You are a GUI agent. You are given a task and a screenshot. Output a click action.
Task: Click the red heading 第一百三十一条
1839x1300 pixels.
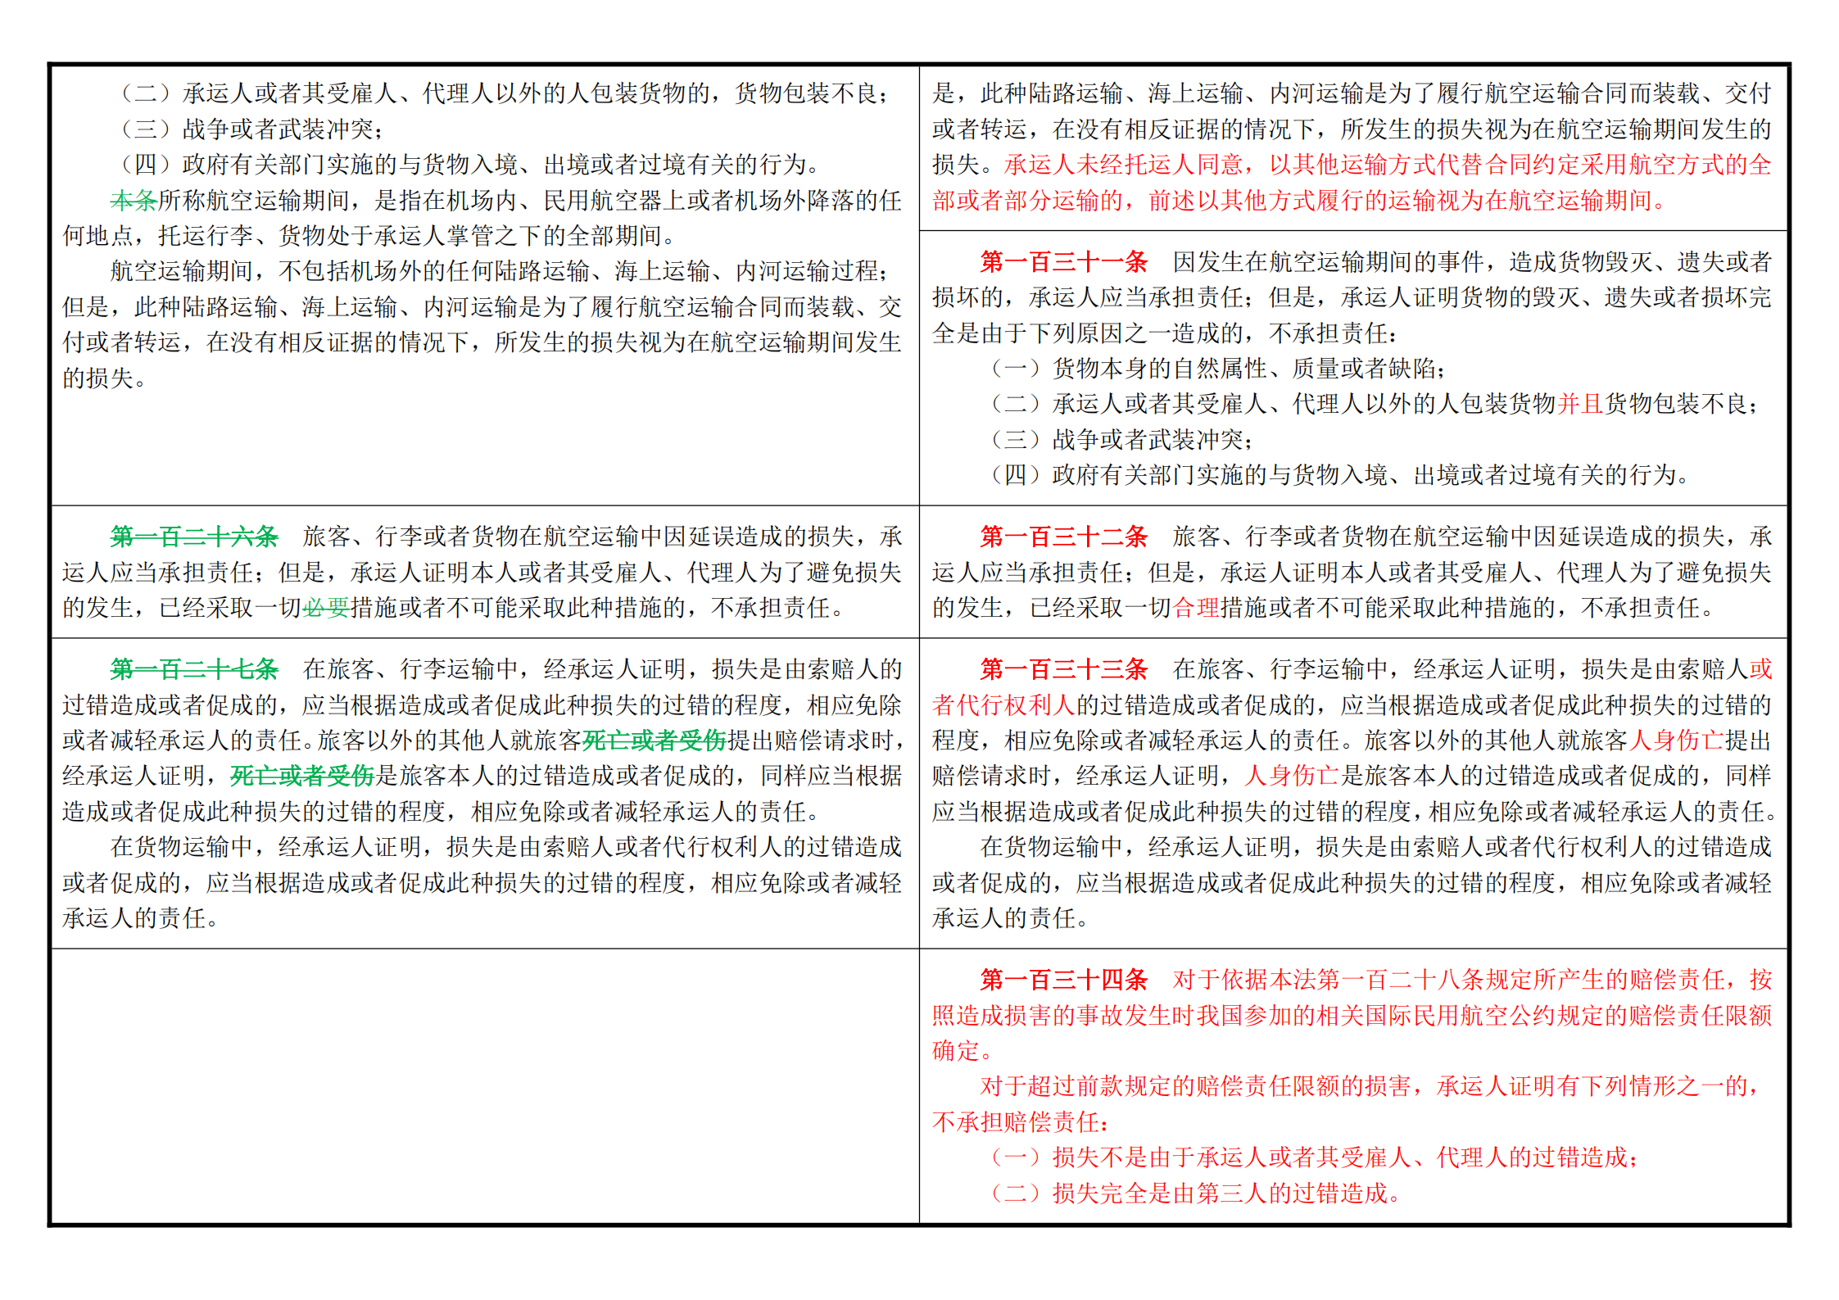1063,262
